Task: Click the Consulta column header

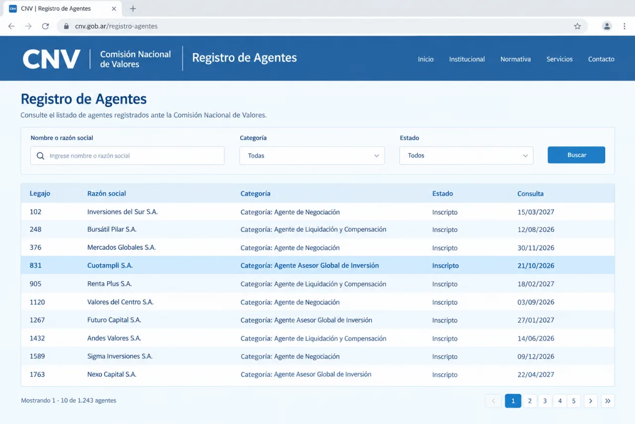Action: click(530, 194)
